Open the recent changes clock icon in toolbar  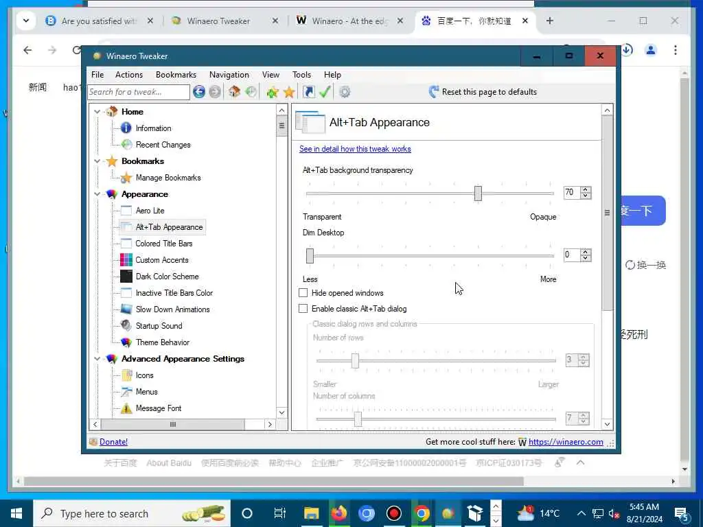tap(251, 92)
